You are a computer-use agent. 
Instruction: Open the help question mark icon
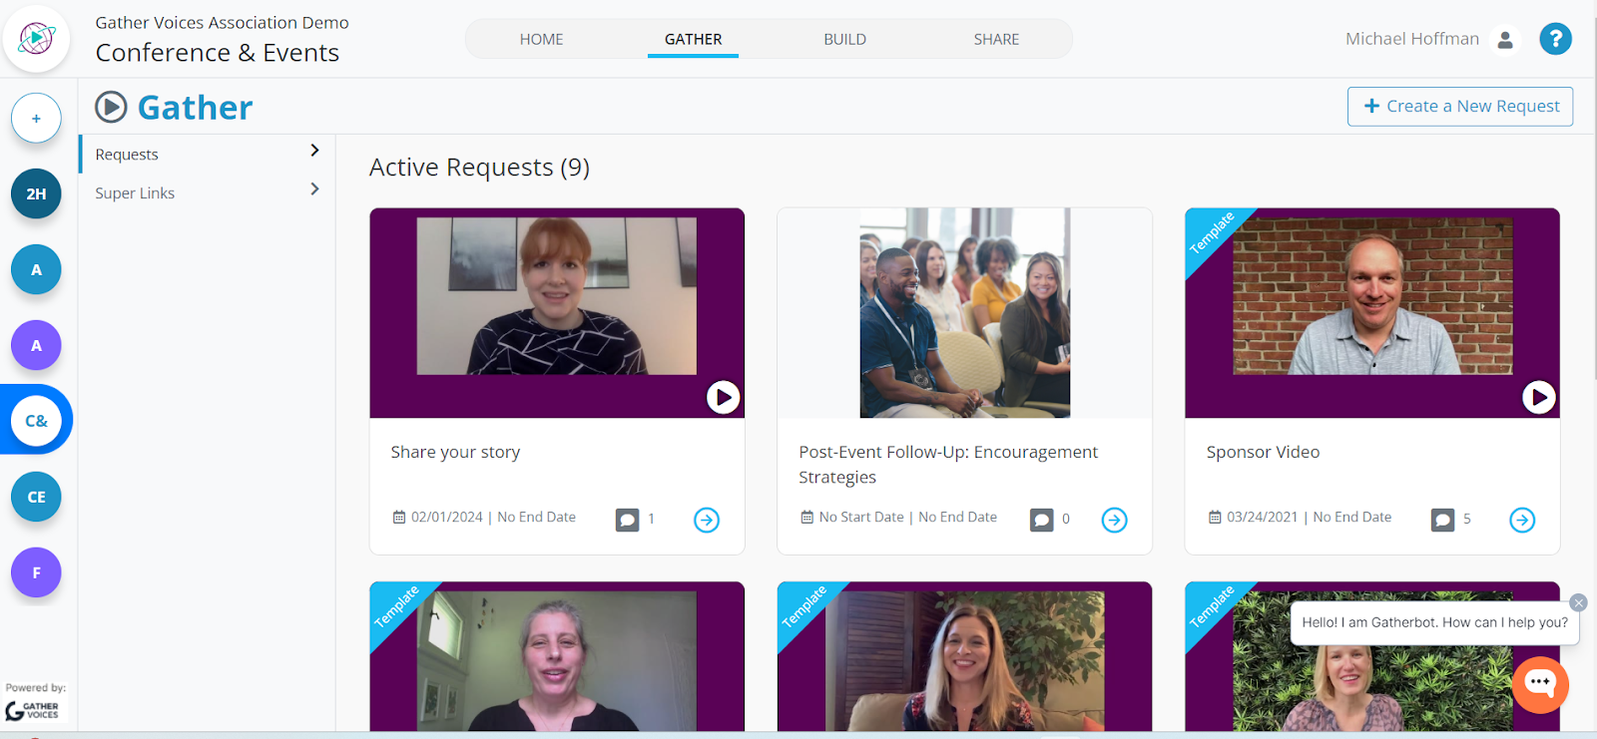[x=1555, y=39]
